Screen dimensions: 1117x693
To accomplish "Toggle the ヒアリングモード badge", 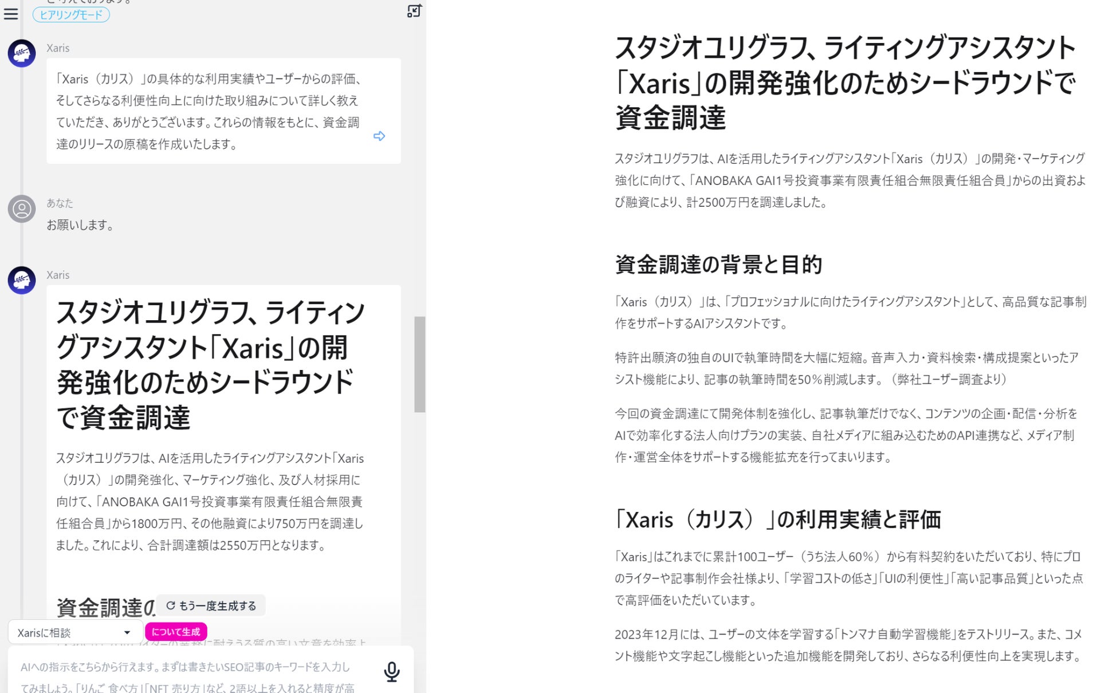I will 71,15.
